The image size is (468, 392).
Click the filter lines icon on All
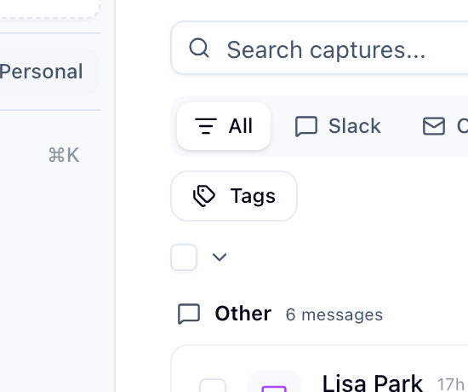[x=206, y=126]
